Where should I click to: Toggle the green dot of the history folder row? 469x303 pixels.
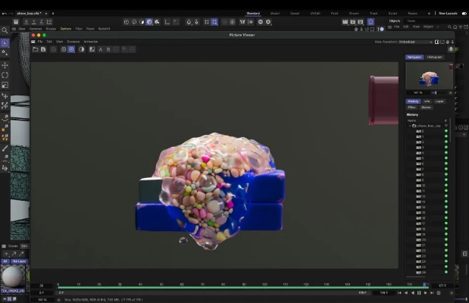(x=446, y=126)
